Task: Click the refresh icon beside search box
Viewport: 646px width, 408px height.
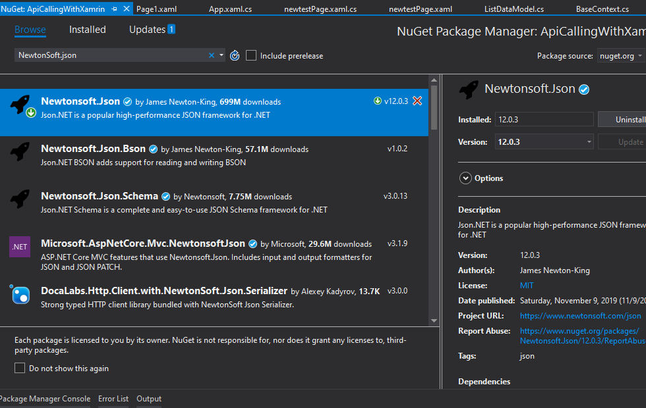Action: point(235,55)
